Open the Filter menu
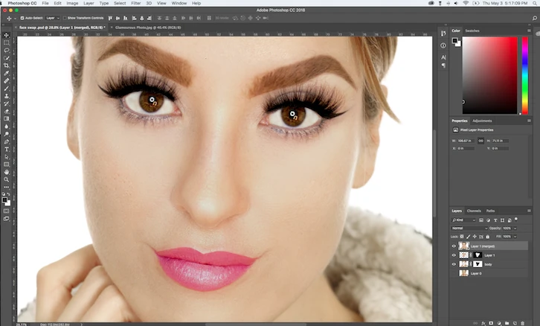Screen dimensions: 540x326 coord(135,3)
